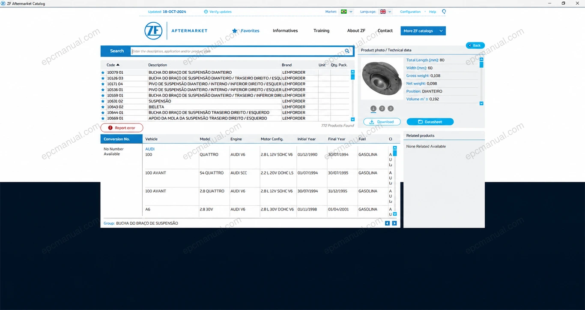Toggle favorite star for code 10126 03
The height and width of the screenshot is (310, 585).
pyautogui.click(x=103, y=78)
